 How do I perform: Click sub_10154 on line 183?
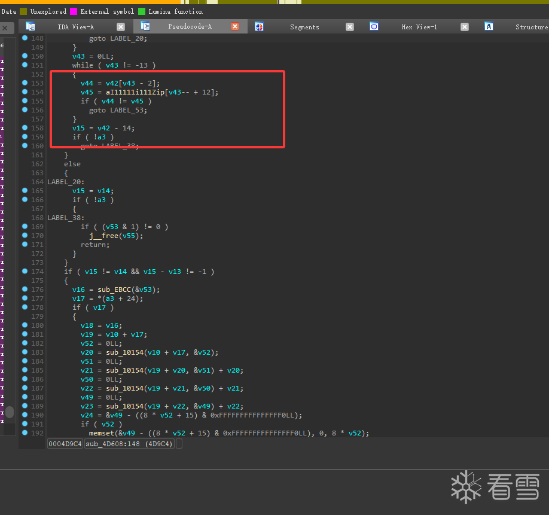coord(124,352)
